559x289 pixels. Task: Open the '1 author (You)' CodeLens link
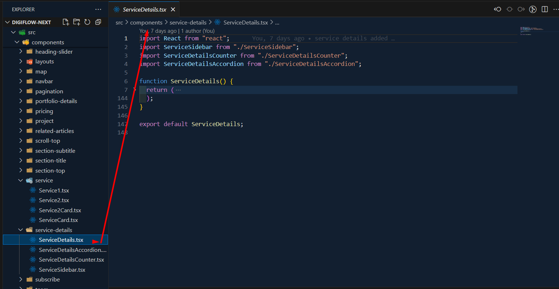[x=198, y=31]
